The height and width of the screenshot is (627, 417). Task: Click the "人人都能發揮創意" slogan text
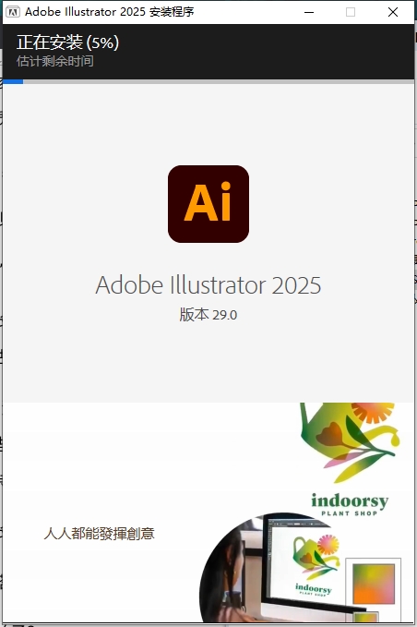click(x=99, y=534)
